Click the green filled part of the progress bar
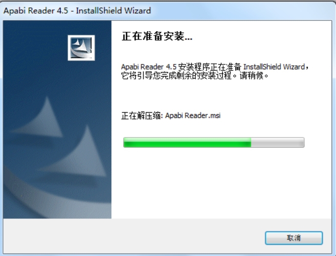The width and height of the screenshot is (336, 256). click(187, 142)
